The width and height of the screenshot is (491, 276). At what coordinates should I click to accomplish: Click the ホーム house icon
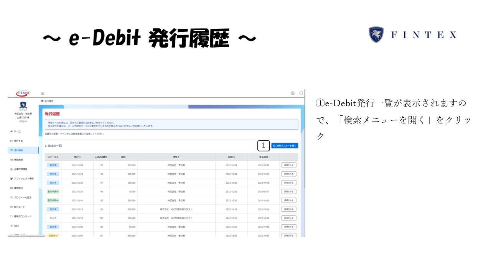click(x=12, y=131)
